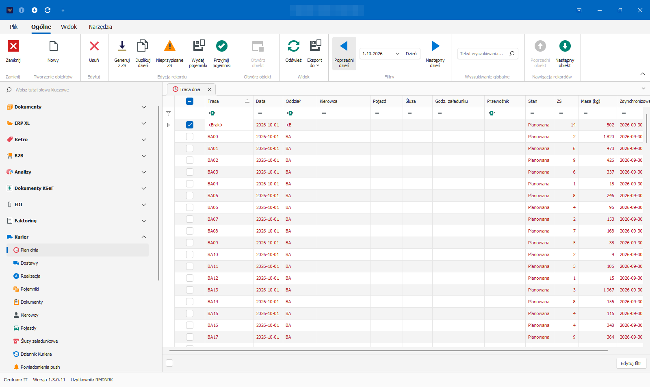Open Dostawy in the Kurier menu
The width and height of the screenshot is (650, 387).
[29, 263]
